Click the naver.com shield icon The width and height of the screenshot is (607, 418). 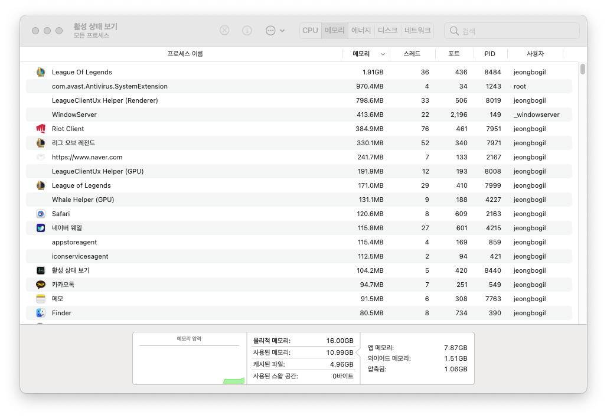(41, 157)
